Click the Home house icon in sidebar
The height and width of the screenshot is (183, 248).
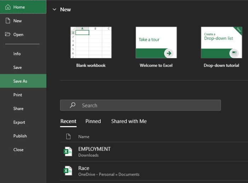coord(8,7)
